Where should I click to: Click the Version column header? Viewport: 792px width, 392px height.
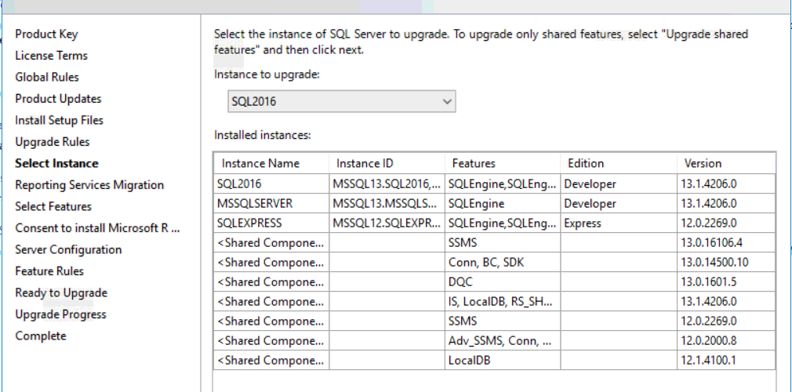tap(703, 164)
